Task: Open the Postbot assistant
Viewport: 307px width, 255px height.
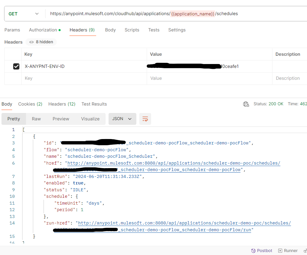Action: 261,251
